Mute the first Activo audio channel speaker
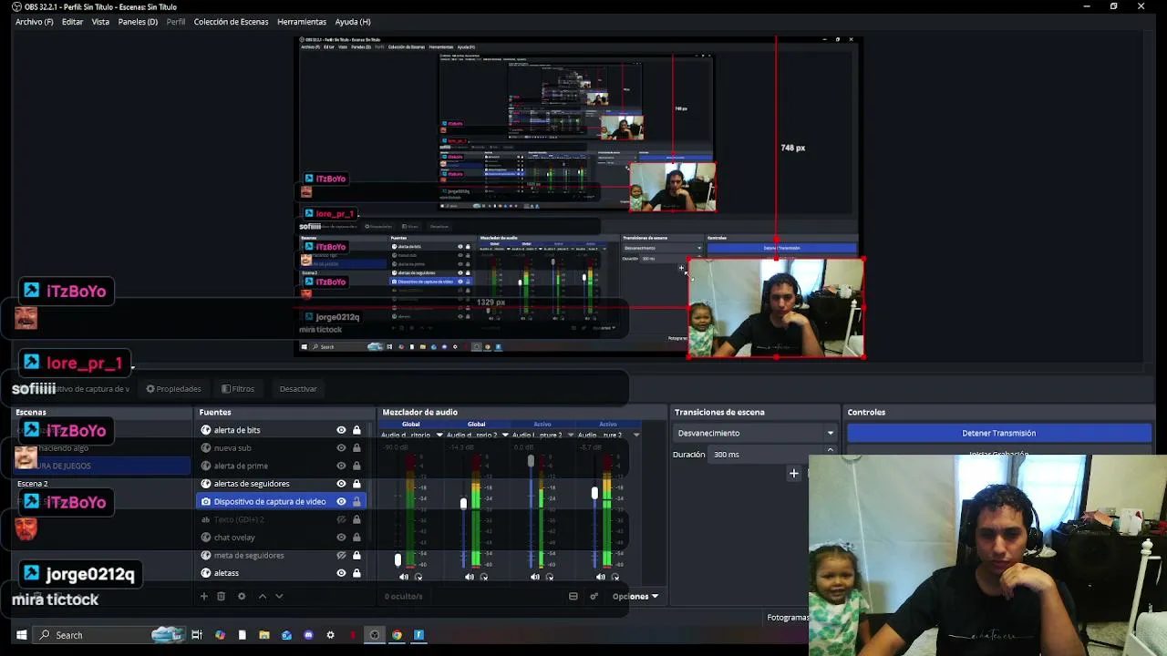The width and height of the screenshot is (1167, 656). pos(535,577)
